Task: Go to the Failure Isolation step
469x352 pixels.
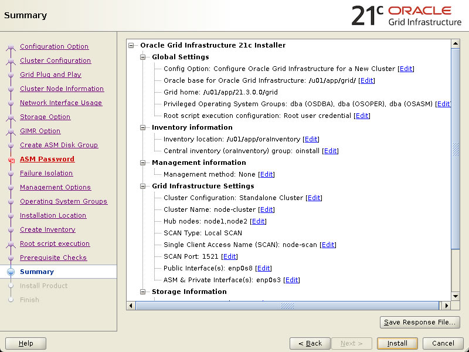Action: [46, 173]
